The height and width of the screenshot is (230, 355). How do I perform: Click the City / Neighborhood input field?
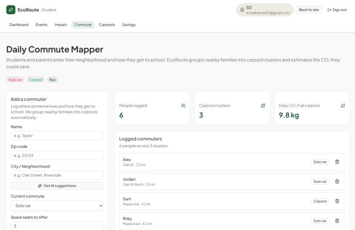tap(57, 175)
